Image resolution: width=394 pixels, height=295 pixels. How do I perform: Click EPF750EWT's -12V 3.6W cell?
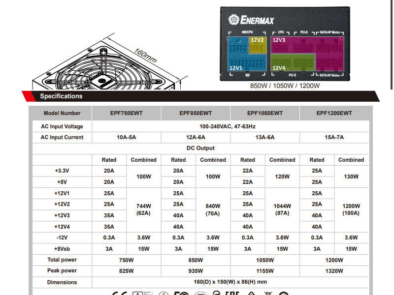143,237
